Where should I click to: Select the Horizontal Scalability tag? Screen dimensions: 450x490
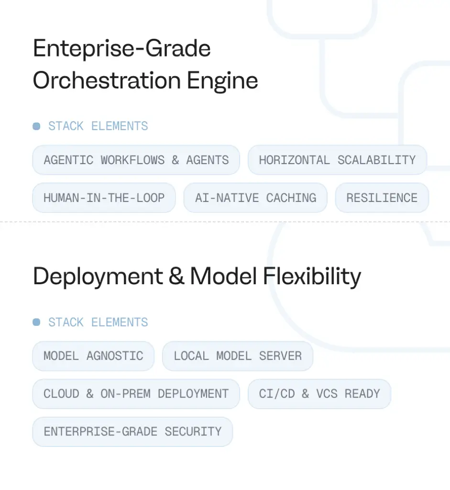[x=337, y=160]
